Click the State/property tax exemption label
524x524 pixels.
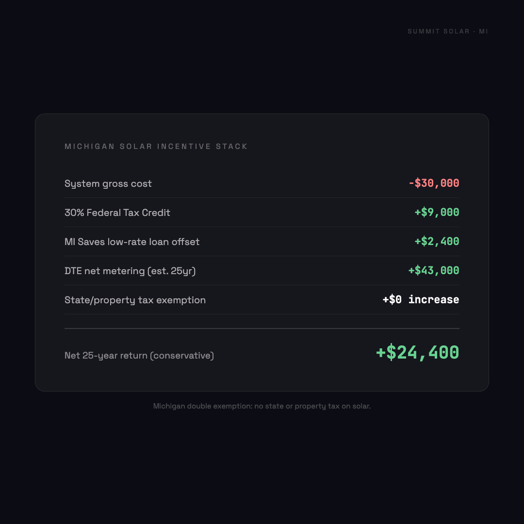135,300
